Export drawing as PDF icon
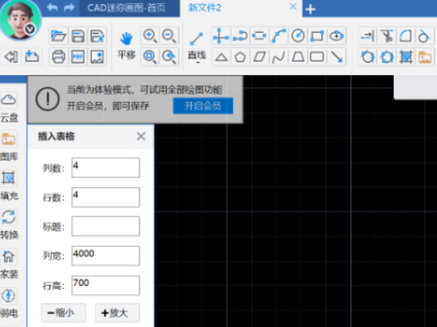 coord(78,57)
